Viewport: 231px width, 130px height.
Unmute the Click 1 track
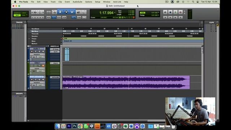click(43, 66)
